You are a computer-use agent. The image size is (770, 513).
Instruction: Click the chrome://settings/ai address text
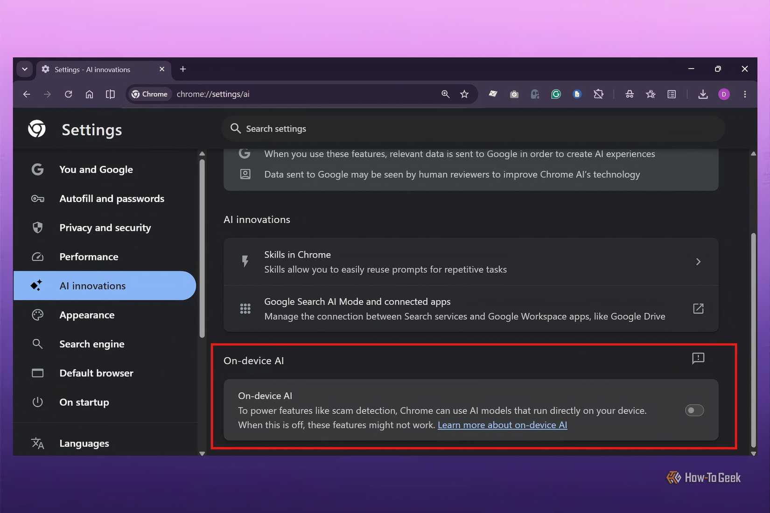(x=213, y=94)
